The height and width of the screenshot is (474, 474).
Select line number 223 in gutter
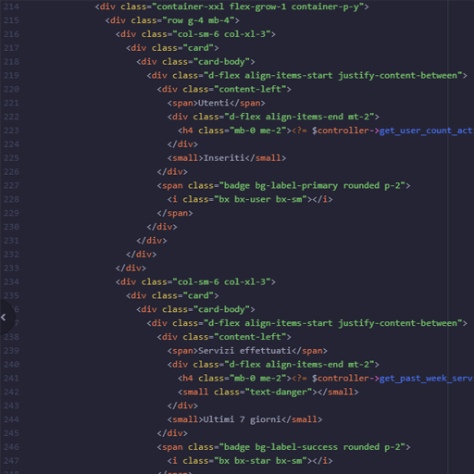[11, 131]
